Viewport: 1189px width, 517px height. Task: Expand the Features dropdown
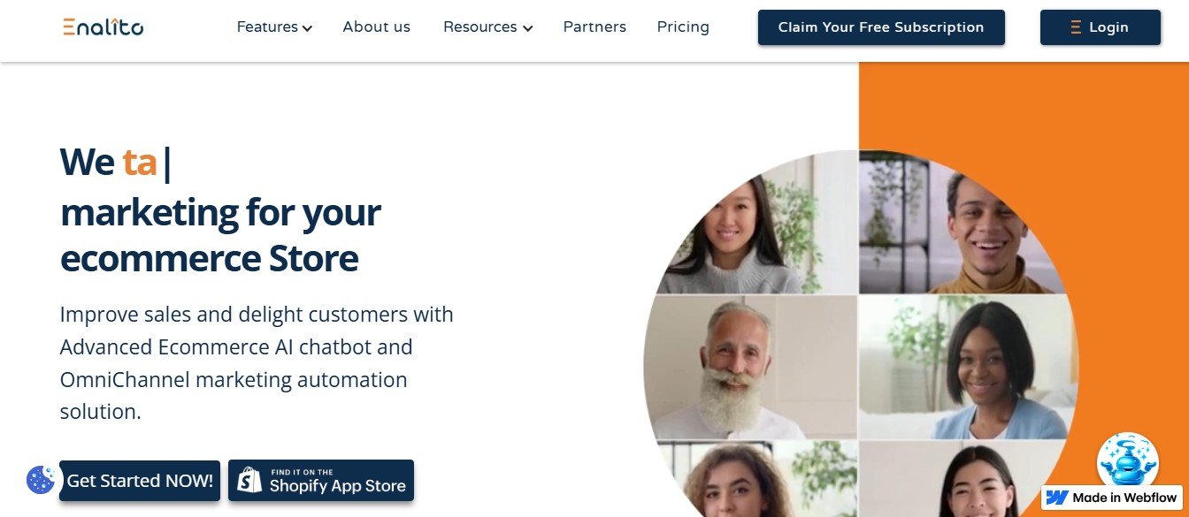(268, 27)
